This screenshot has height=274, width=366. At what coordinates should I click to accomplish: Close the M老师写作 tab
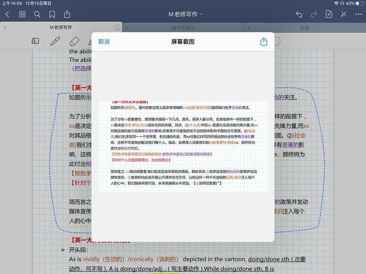pyautogui.click(x=5, y=27)
